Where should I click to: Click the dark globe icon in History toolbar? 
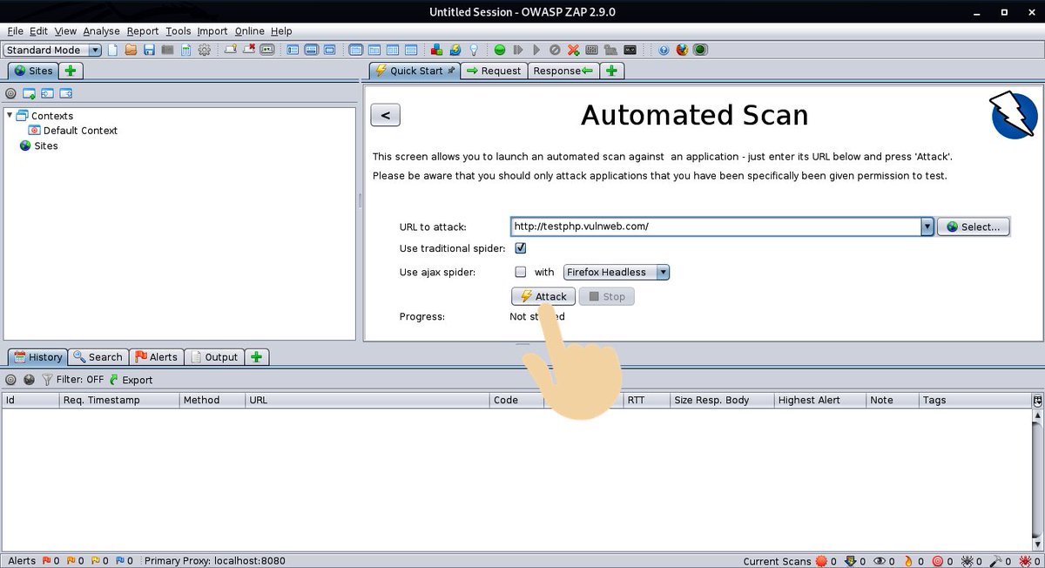pos(29,380)
